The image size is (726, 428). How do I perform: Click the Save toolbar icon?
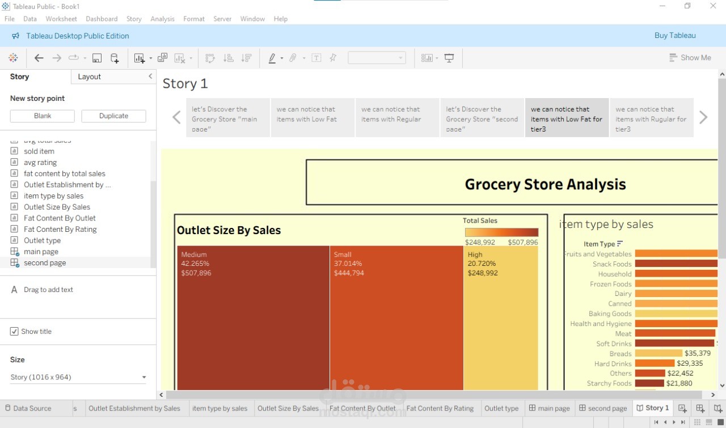click(x=97, y=57)
